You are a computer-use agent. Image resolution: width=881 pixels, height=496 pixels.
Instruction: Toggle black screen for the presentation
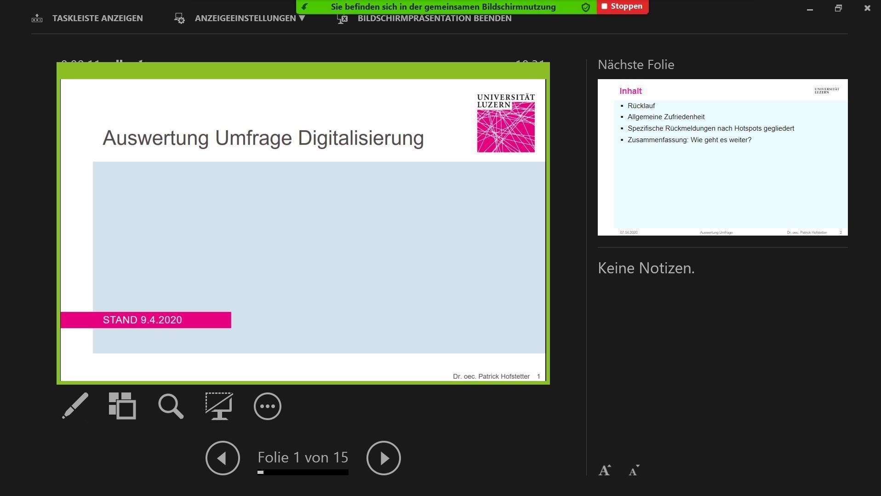click(219, 406)
